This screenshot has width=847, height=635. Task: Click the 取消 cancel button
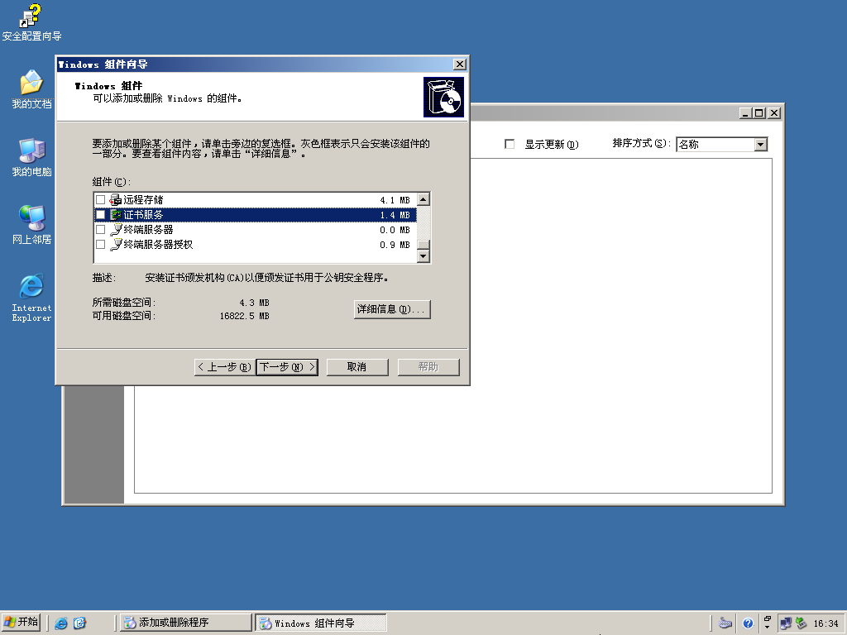(357, 367)
